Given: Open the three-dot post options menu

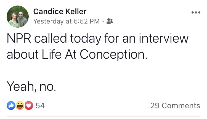Looking at the screenshot, I should (196, 13).
